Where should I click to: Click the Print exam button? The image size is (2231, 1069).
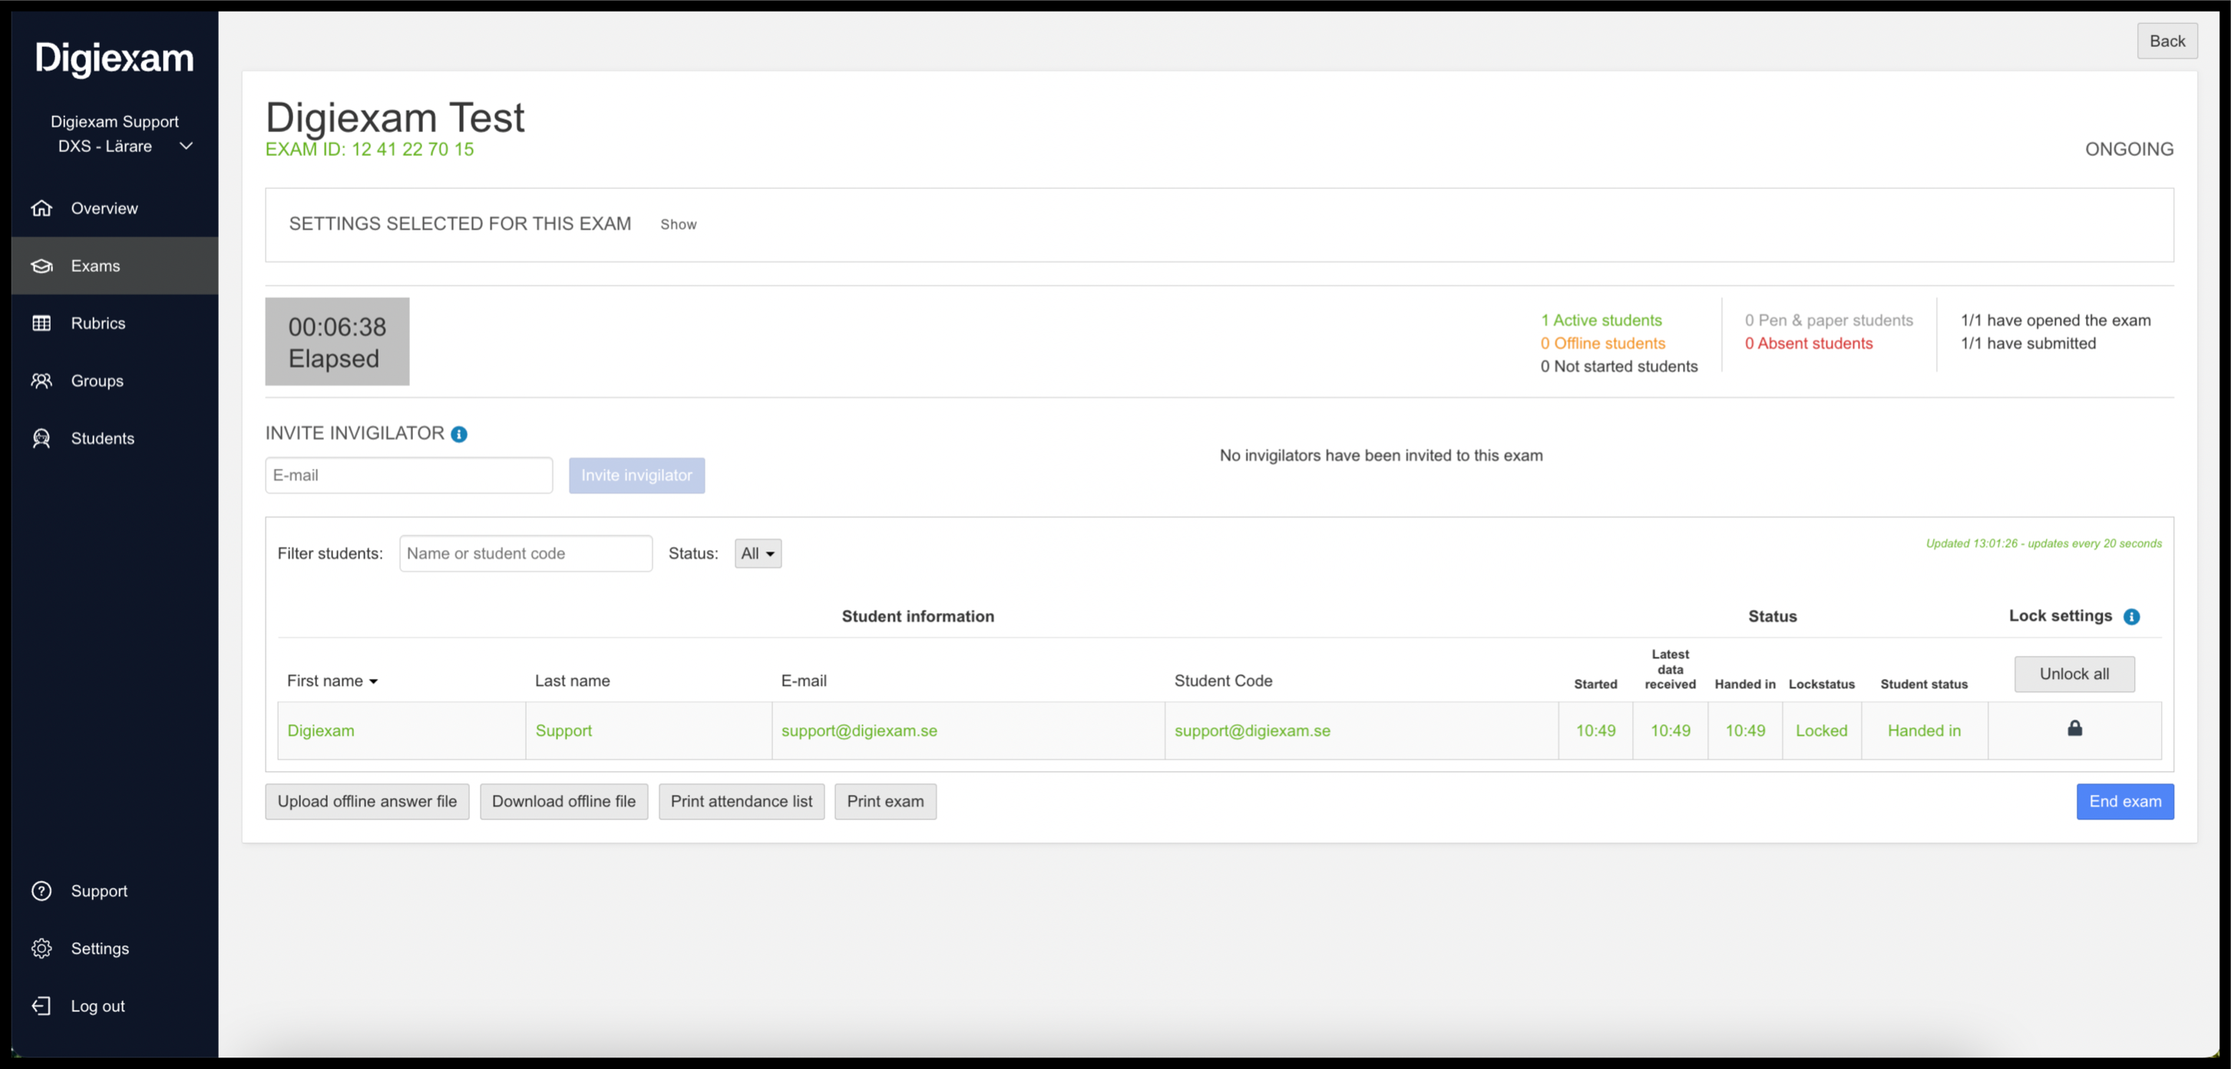[x=885, y=801]
